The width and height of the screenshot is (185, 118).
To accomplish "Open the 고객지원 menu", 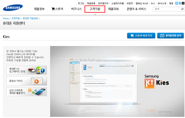I will pyautogui.click(x=95, y=9).
